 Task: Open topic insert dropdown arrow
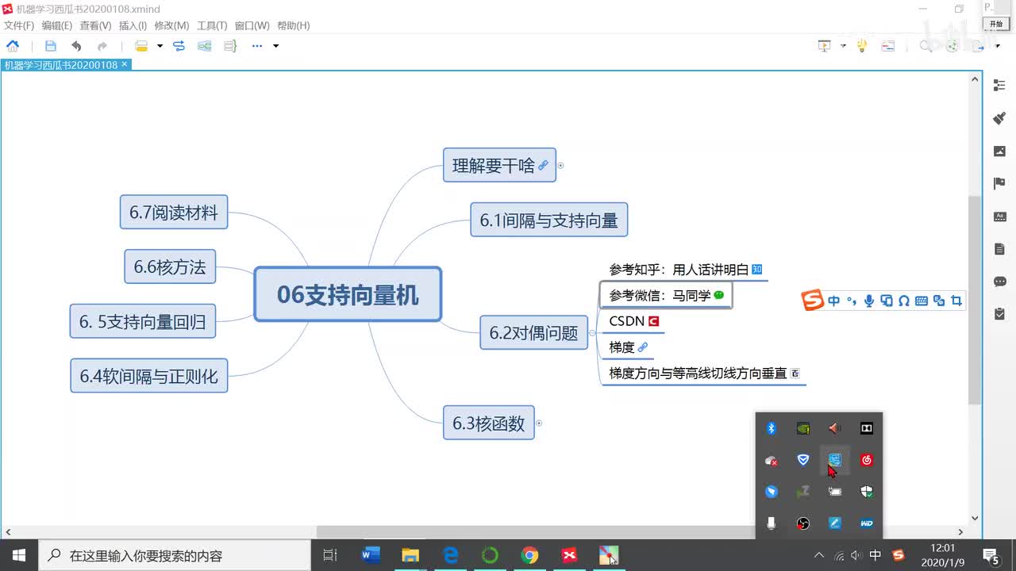point(160,46)
